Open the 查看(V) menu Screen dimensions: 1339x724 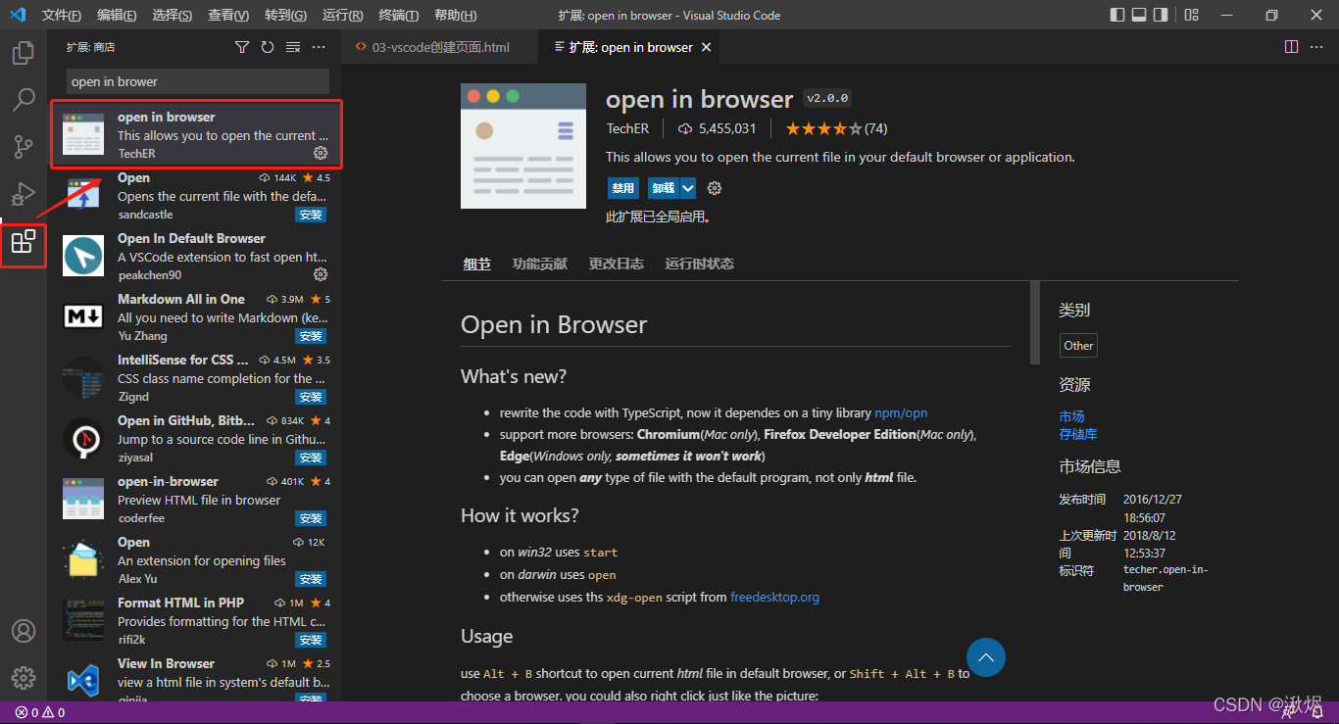point(228,15)
